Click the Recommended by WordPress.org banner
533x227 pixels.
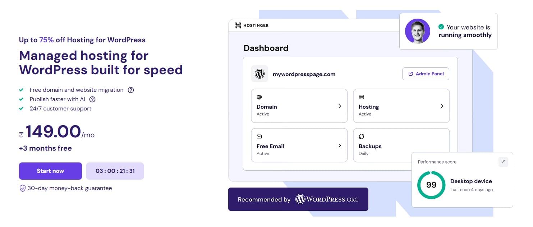pos(298,199)
